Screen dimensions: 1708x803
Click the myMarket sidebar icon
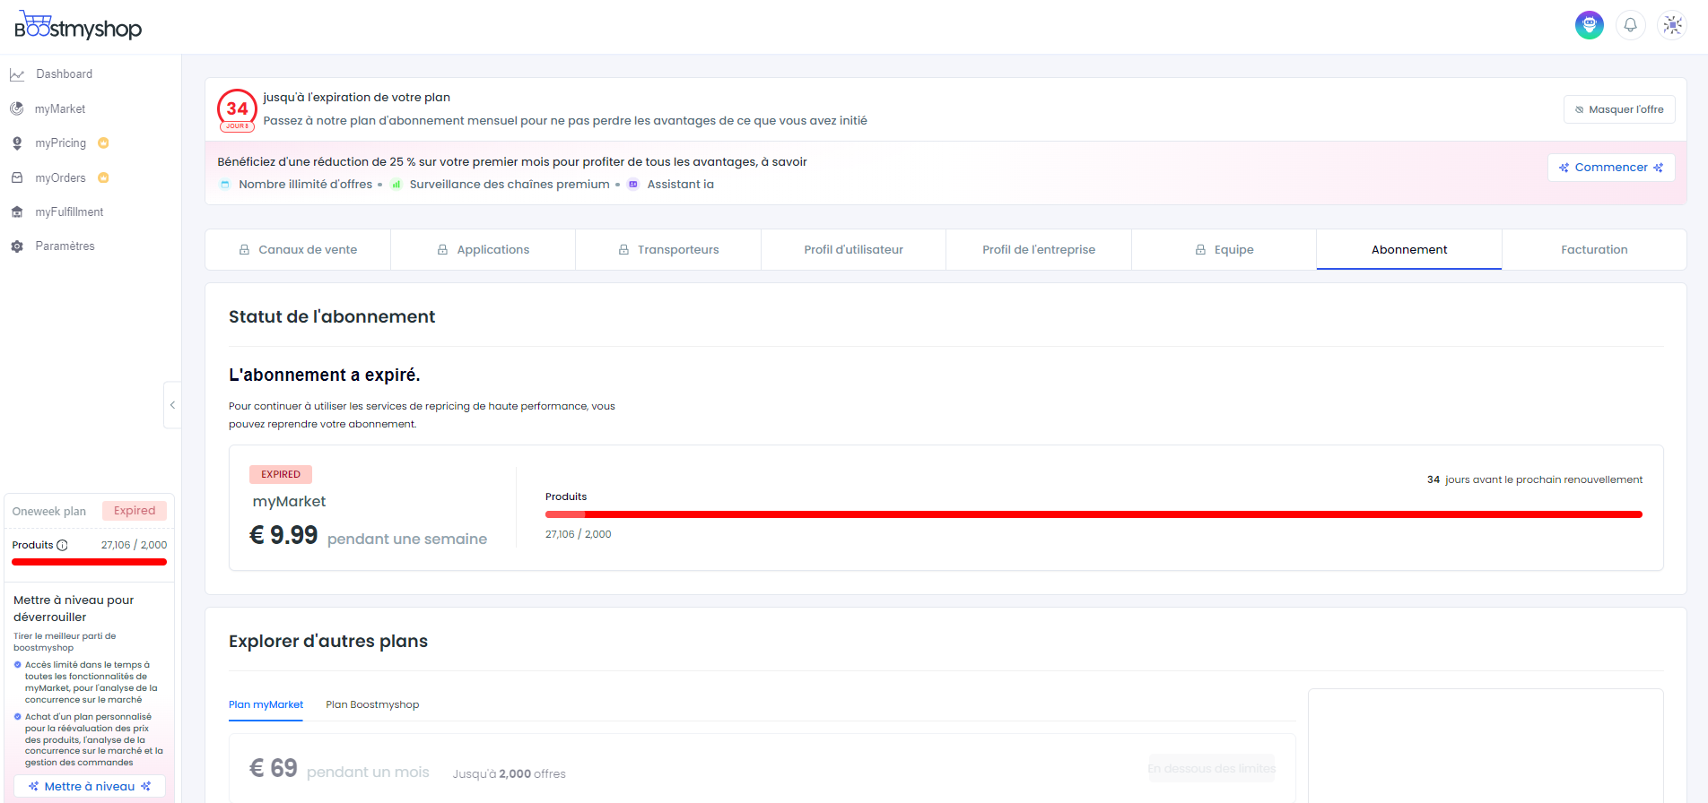(17, 108)
